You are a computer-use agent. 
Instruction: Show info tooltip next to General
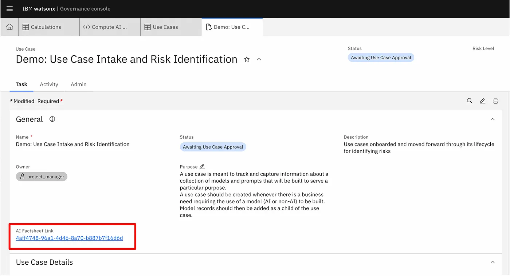point(52,119)
